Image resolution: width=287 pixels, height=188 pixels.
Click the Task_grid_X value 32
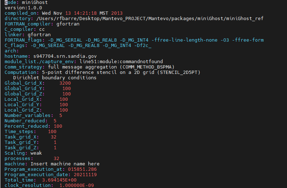coord(54,137)
